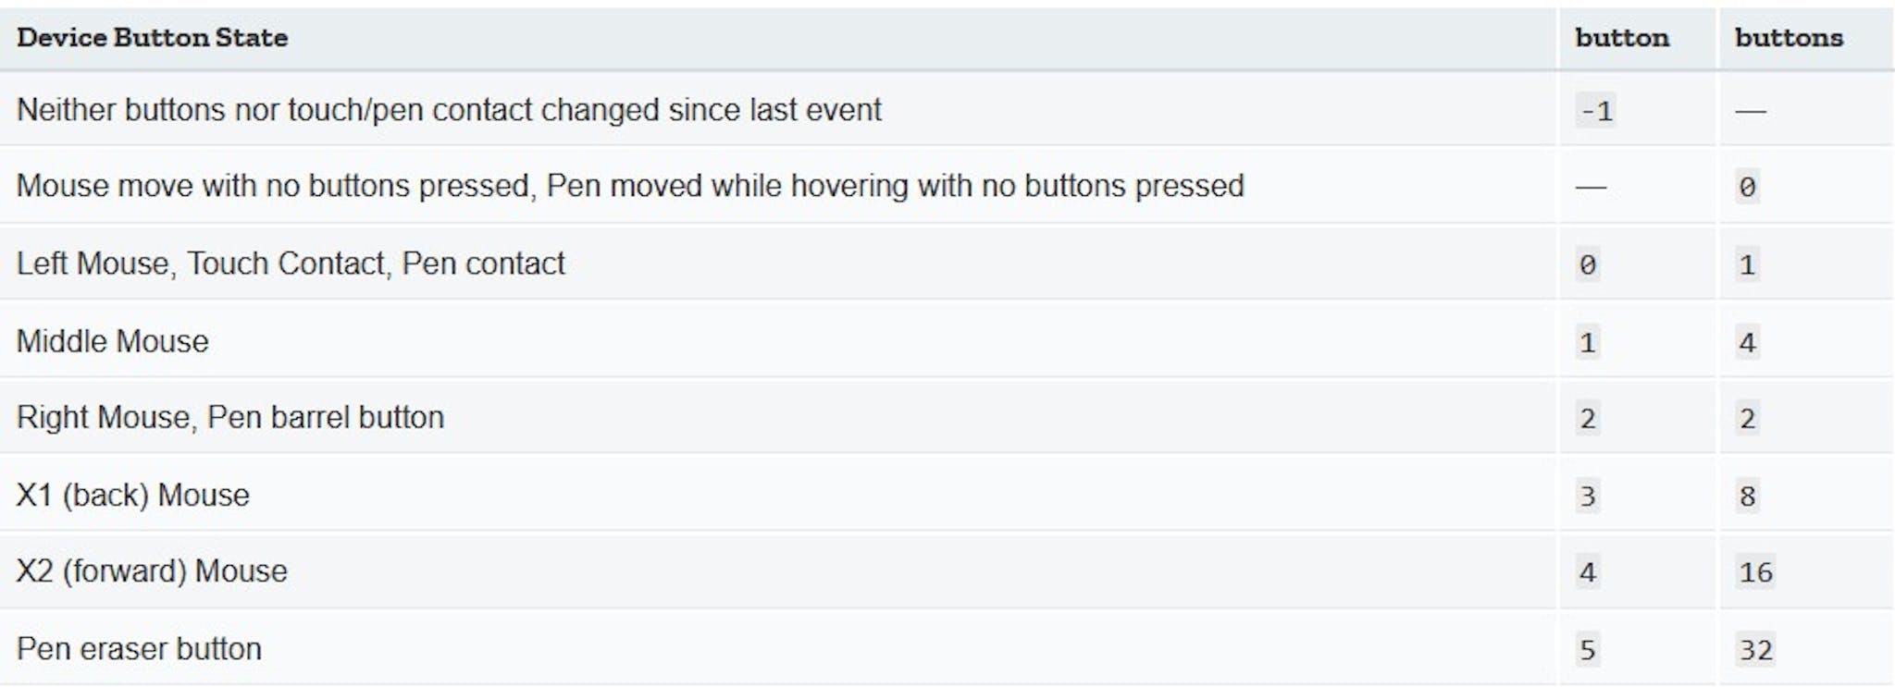1895x687 pixels.
Task: Click the Pen eraser button row label
Action: click(x=139, y=648)
